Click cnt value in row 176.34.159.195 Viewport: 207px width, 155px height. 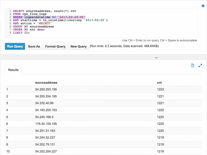(160, 124)
